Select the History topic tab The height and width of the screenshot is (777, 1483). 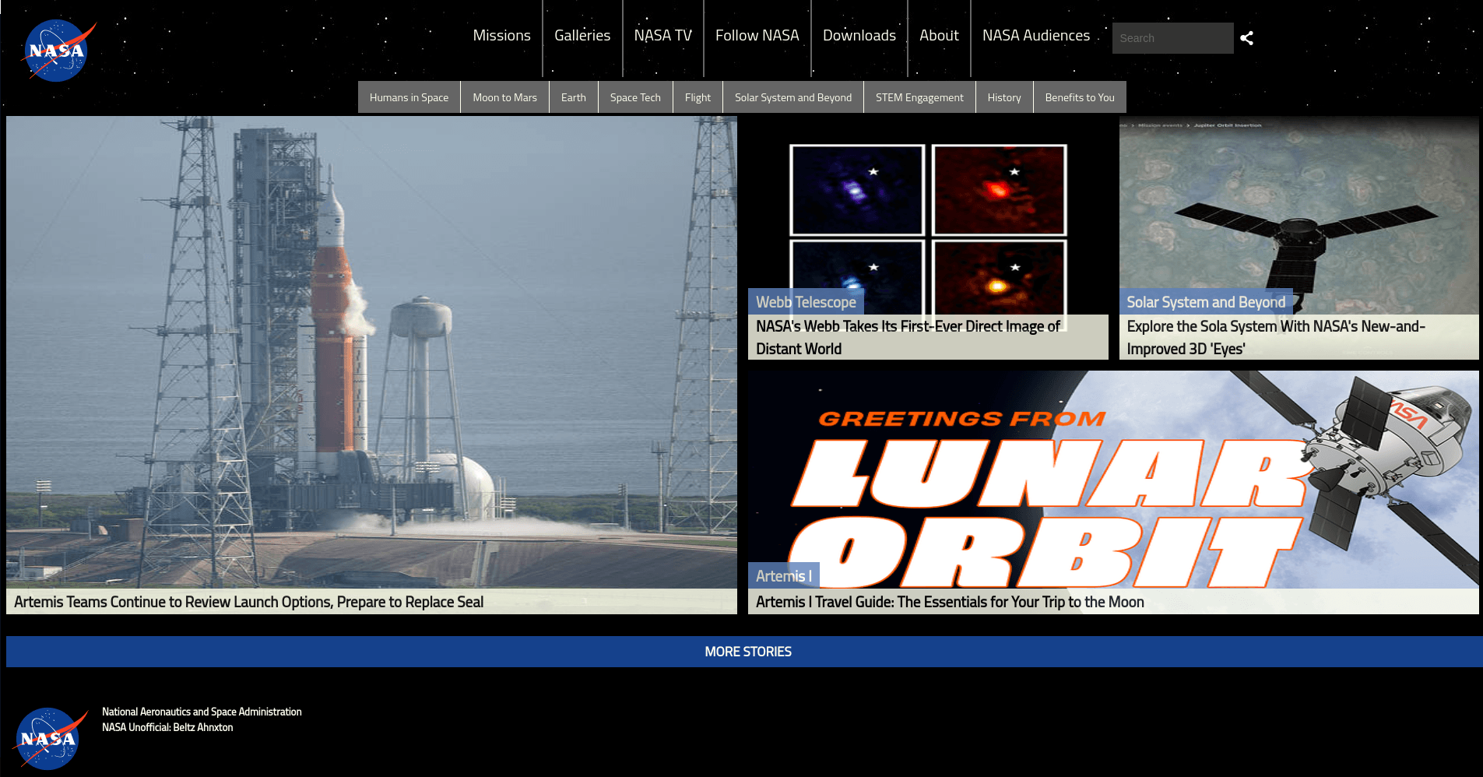click(1004, 97)
